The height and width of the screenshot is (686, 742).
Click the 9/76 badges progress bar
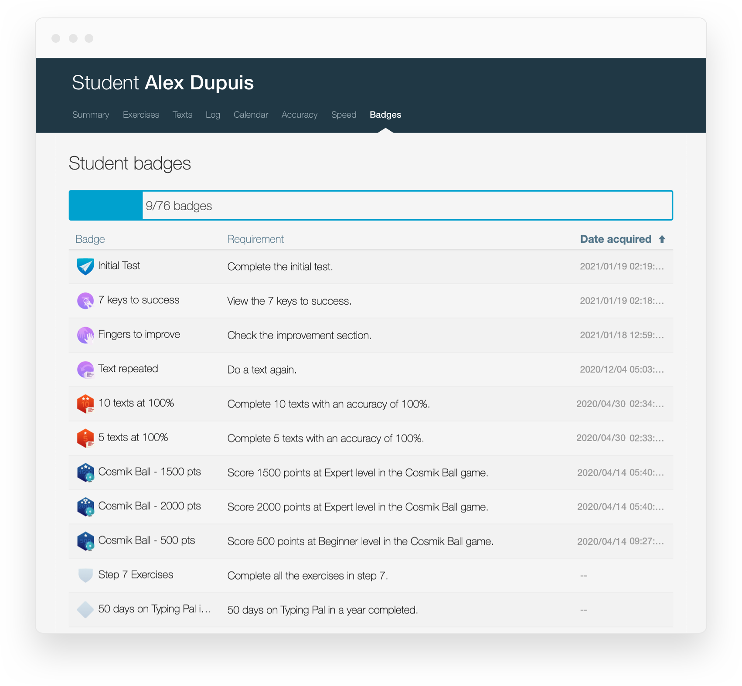click(x=371, y=205)
